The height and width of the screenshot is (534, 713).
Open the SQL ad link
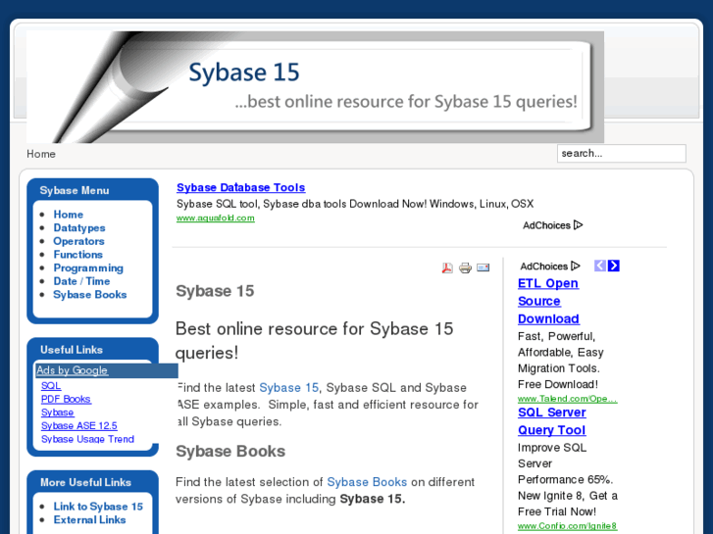pos(51,385)
